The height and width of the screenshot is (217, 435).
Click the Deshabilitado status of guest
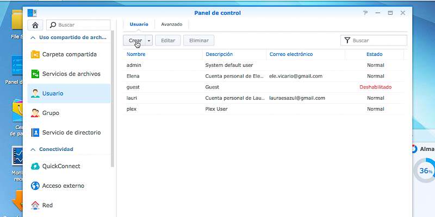coord(375,87)
